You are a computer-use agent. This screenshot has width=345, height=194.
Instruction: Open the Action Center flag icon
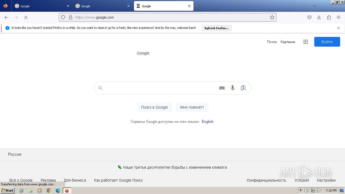click(x=319, y=190)
